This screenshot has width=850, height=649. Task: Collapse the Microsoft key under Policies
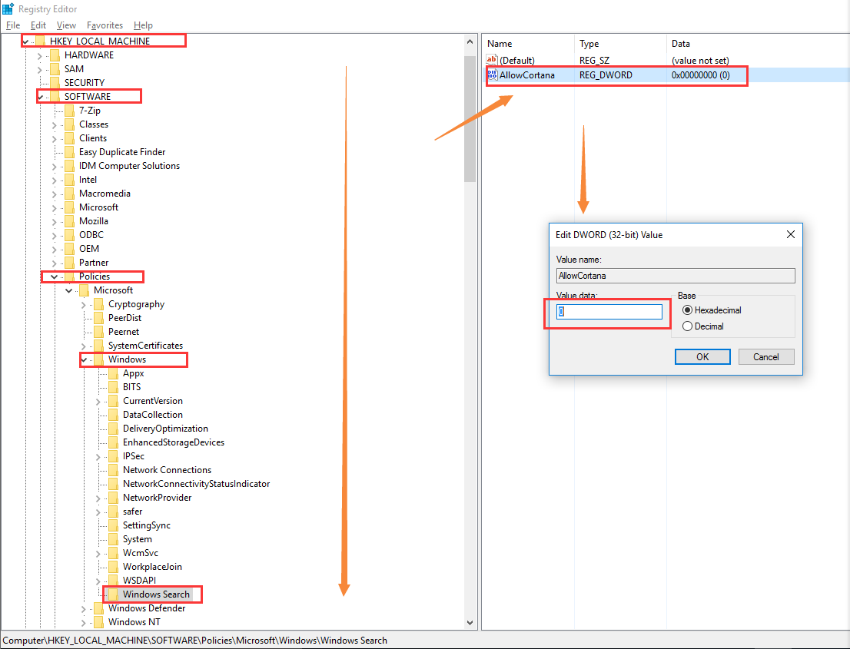69,290
